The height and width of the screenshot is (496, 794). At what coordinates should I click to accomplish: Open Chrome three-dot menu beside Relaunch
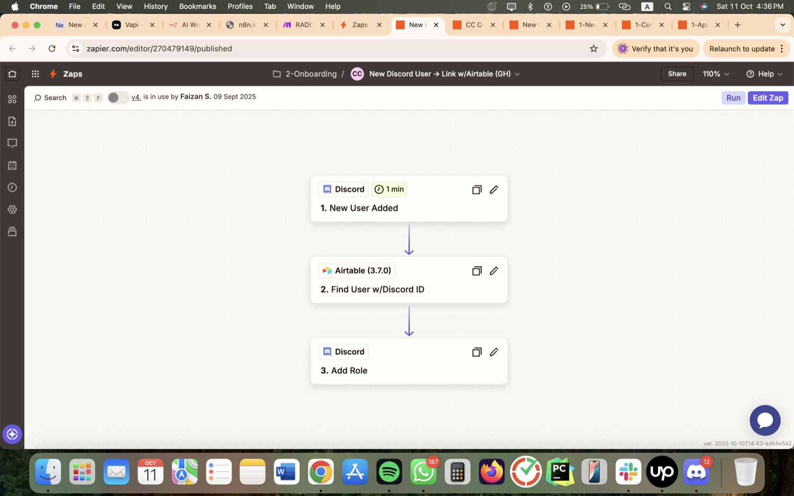pos(782,49)
